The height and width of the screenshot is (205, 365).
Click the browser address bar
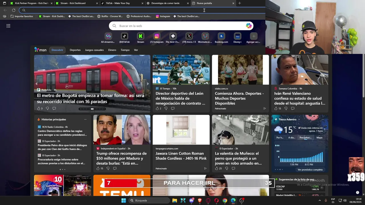tap(142, 10)
